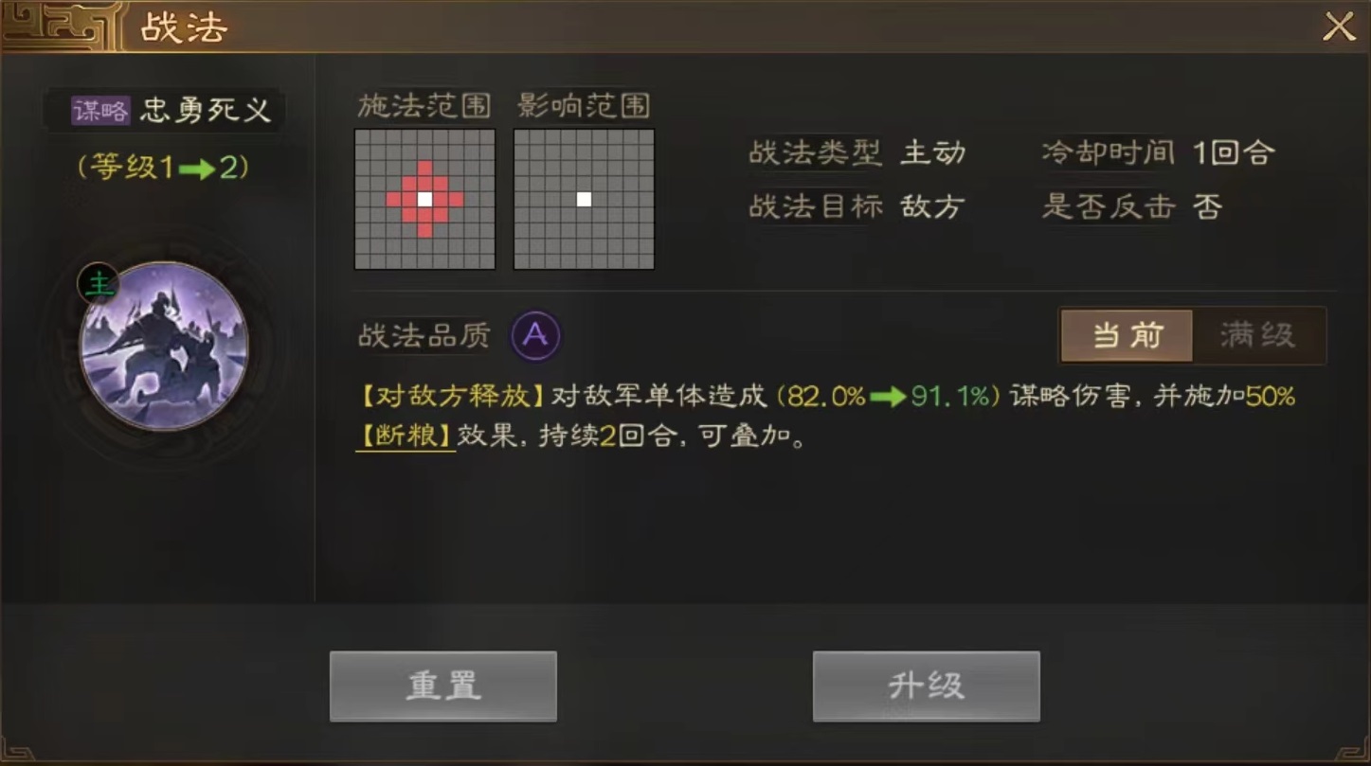The image size is (1371, 766).
Task: Click the 是否反击 否 label
Action: [1132, 206]
